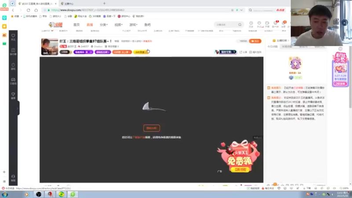This screenshot has width=352, height=198.
Task: Click the orange follow button near streamer title
Action: tap(255, 41)
